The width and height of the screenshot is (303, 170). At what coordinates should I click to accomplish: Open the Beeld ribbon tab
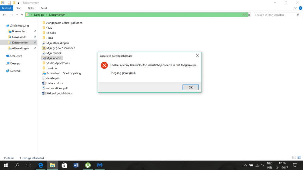[44, 8]
